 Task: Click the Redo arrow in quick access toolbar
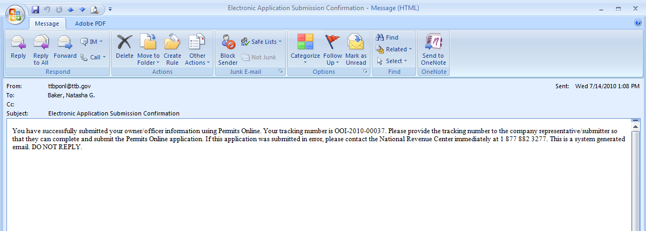pyautogui.click(x=58, y=10)
